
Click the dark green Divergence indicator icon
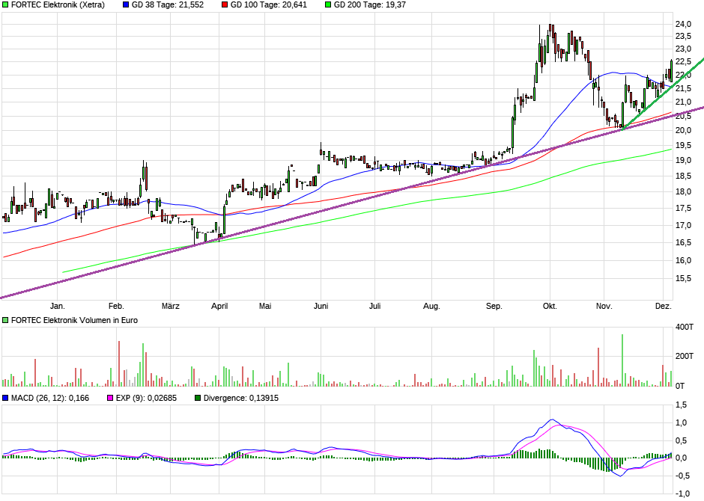(196, 399)
